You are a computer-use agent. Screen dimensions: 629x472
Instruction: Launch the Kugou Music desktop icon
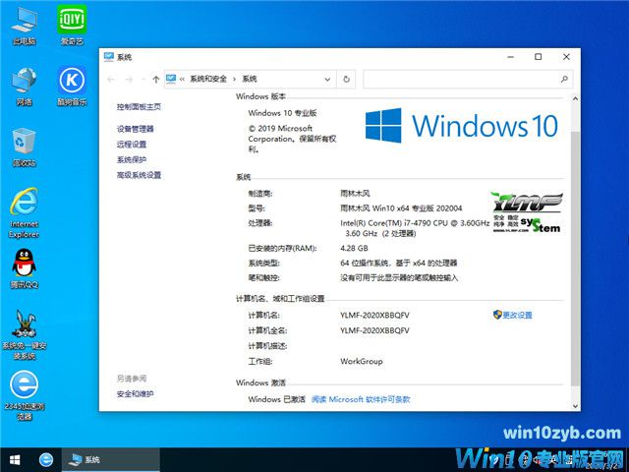(x=72, y=87)
